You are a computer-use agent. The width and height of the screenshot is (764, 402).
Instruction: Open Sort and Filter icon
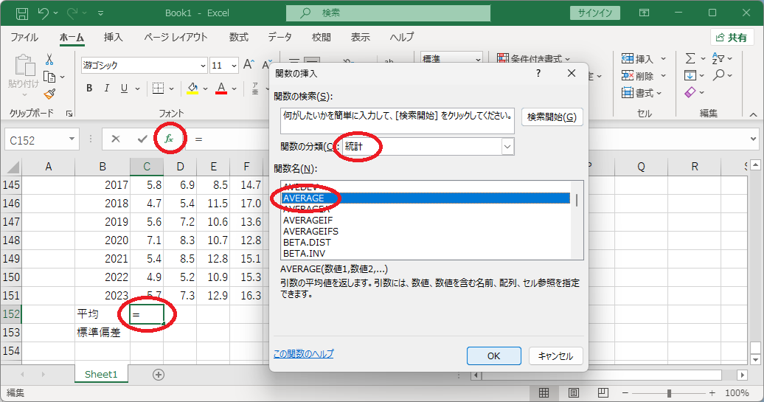coord(718,58)
